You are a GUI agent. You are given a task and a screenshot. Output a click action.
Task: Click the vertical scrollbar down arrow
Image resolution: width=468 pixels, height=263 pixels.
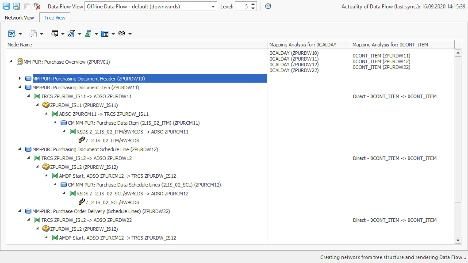click(458, 240)
